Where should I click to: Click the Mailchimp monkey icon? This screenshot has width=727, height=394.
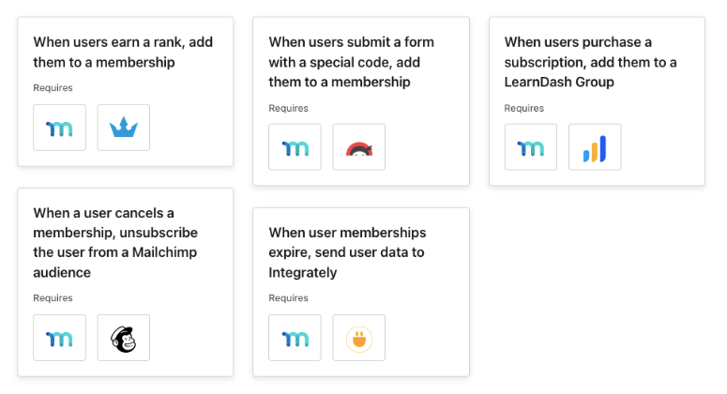click(124, 338)
